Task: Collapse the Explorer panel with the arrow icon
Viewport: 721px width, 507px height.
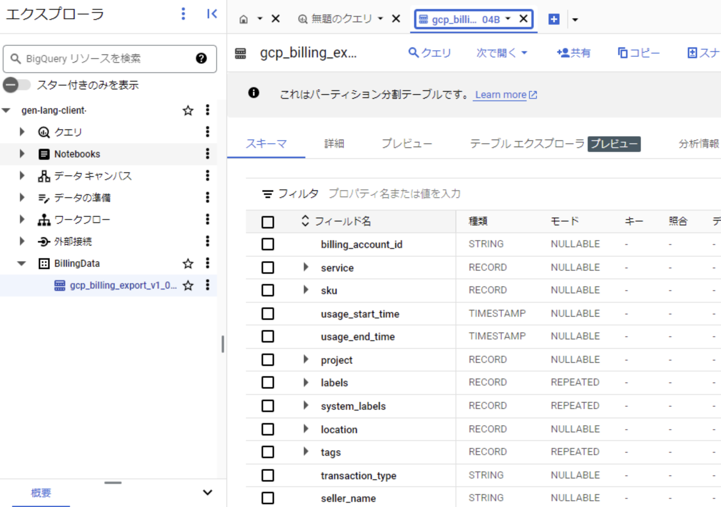Action: [212, 14]
